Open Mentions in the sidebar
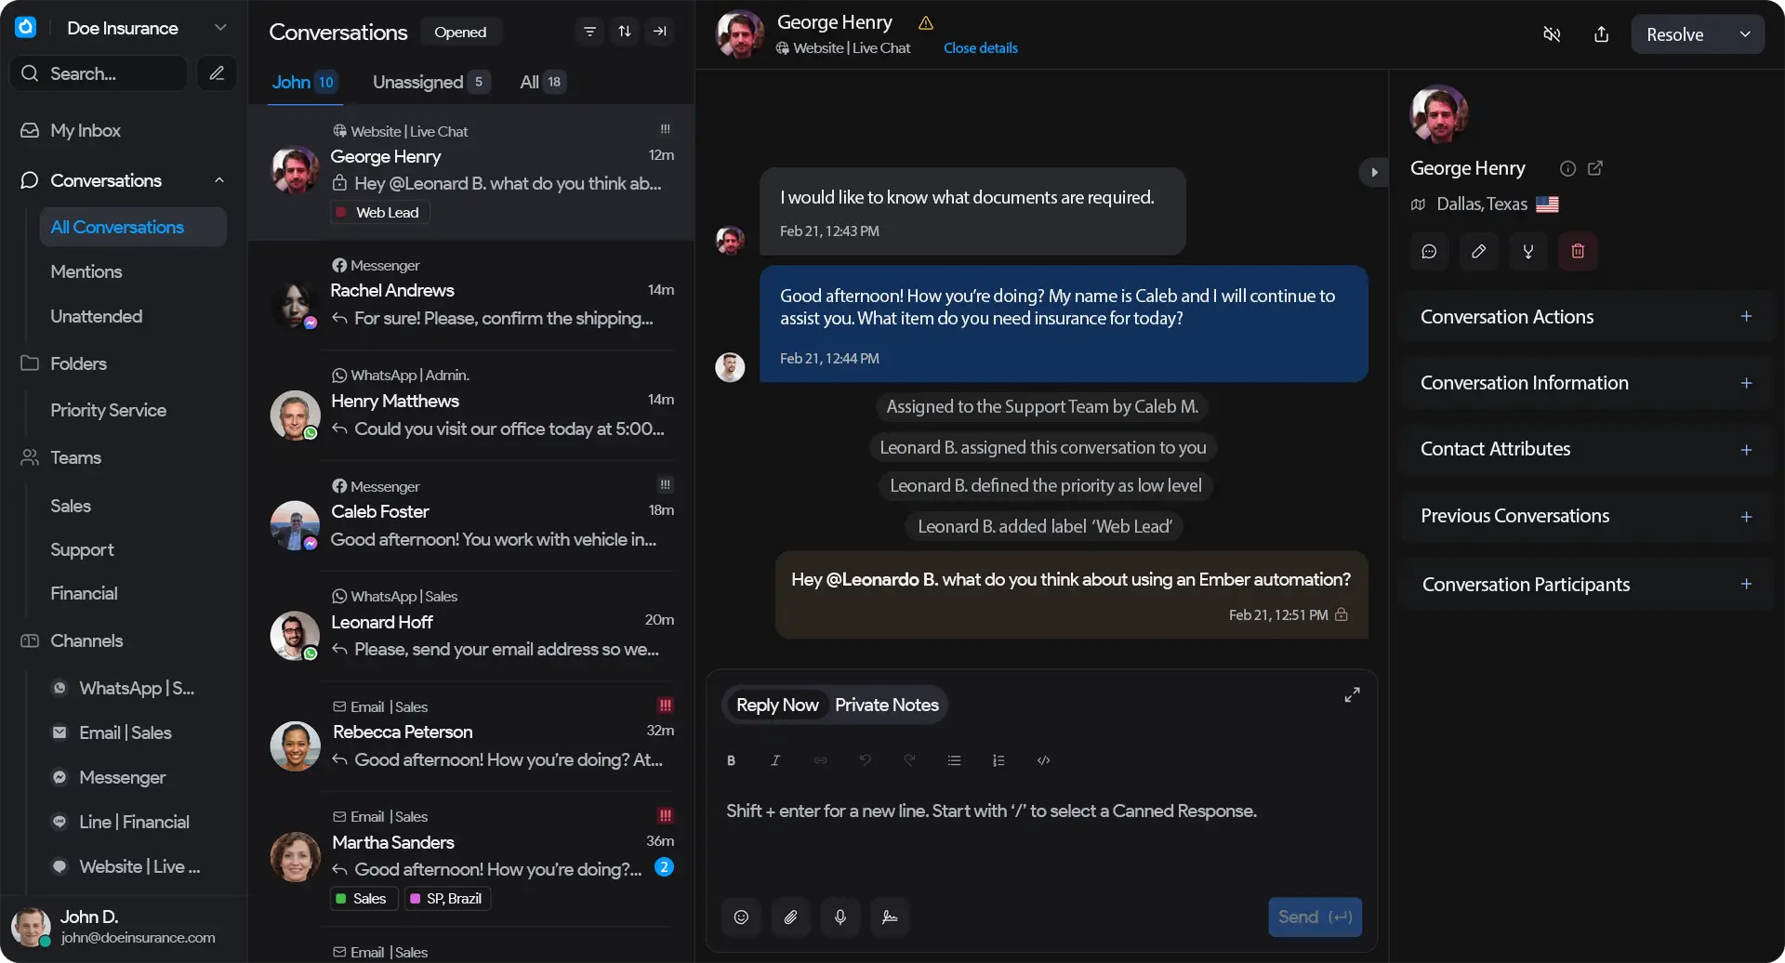The width and height of the screenshot is (1785, 963). point(86,271)
